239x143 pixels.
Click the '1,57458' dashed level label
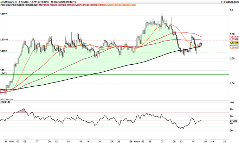click(x=4, y=40)
